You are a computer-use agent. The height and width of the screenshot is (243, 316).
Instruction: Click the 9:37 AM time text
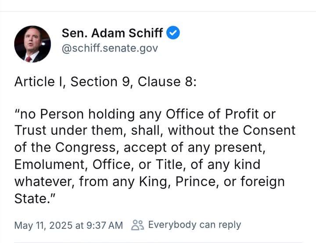104,225
